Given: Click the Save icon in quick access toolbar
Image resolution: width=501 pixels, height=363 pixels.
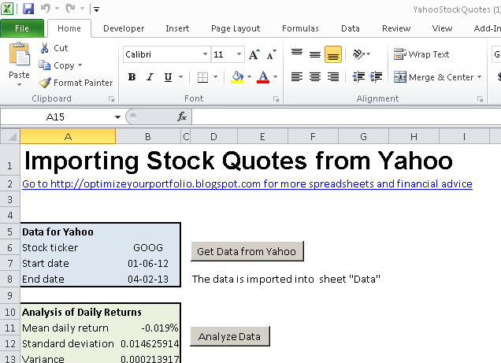Looking at the screenshot, I should (x=28, y=9).
